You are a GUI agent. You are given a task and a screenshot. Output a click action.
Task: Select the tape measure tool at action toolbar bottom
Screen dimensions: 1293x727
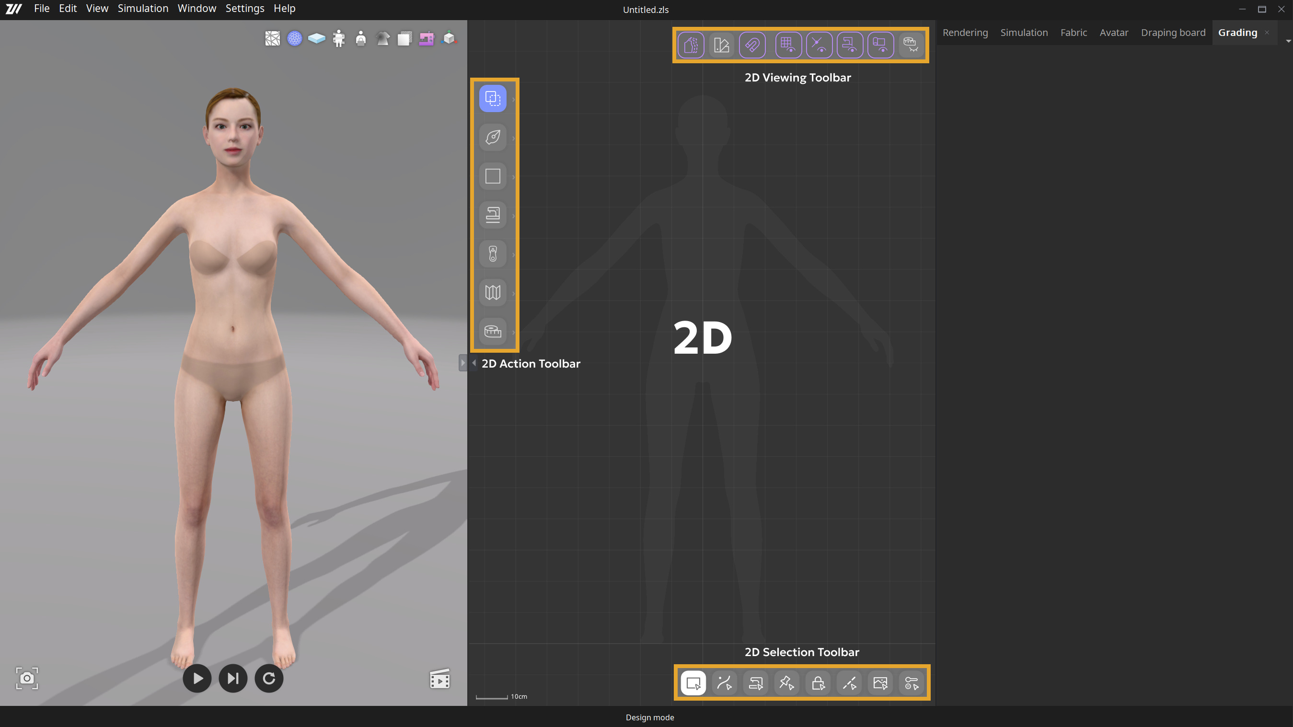[492, 331]
